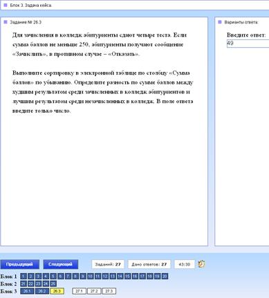269x298 pixels.
Task: Click the Дано ответов: 27 counter box
Action: click(149, 264)
